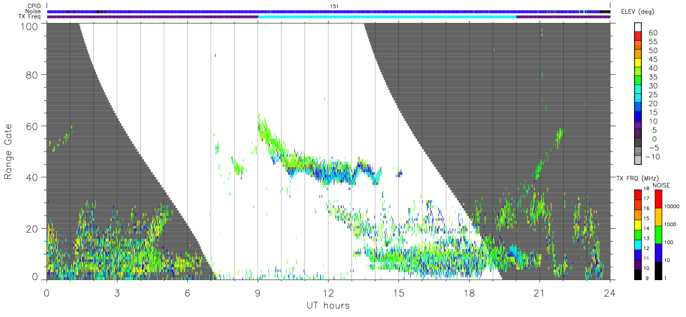This screenshot has height=317, width=686.
Task: Click the UT hours axis title
Action: click(x=328, y=306)
